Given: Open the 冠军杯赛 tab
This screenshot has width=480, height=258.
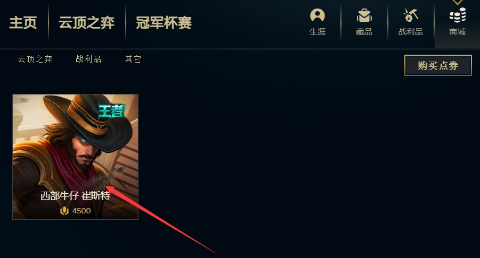Looking at the screenshot, I should [x=164, y=23].
